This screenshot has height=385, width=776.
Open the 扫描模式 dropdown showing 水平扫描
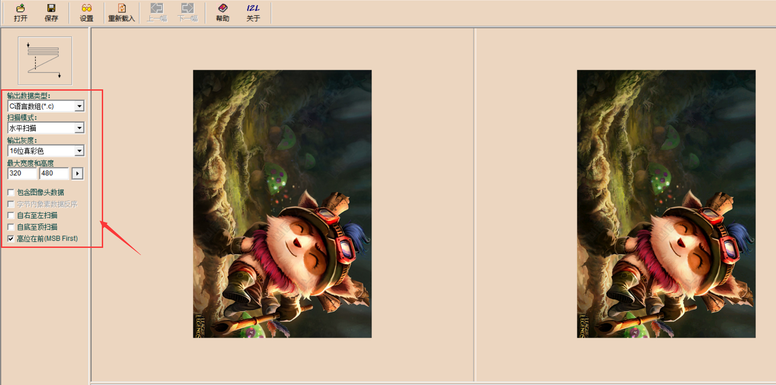(46, 128)
